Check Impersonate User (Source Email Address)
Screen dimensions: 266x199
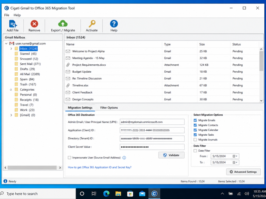pyautogui.click(x=69, y=158)
